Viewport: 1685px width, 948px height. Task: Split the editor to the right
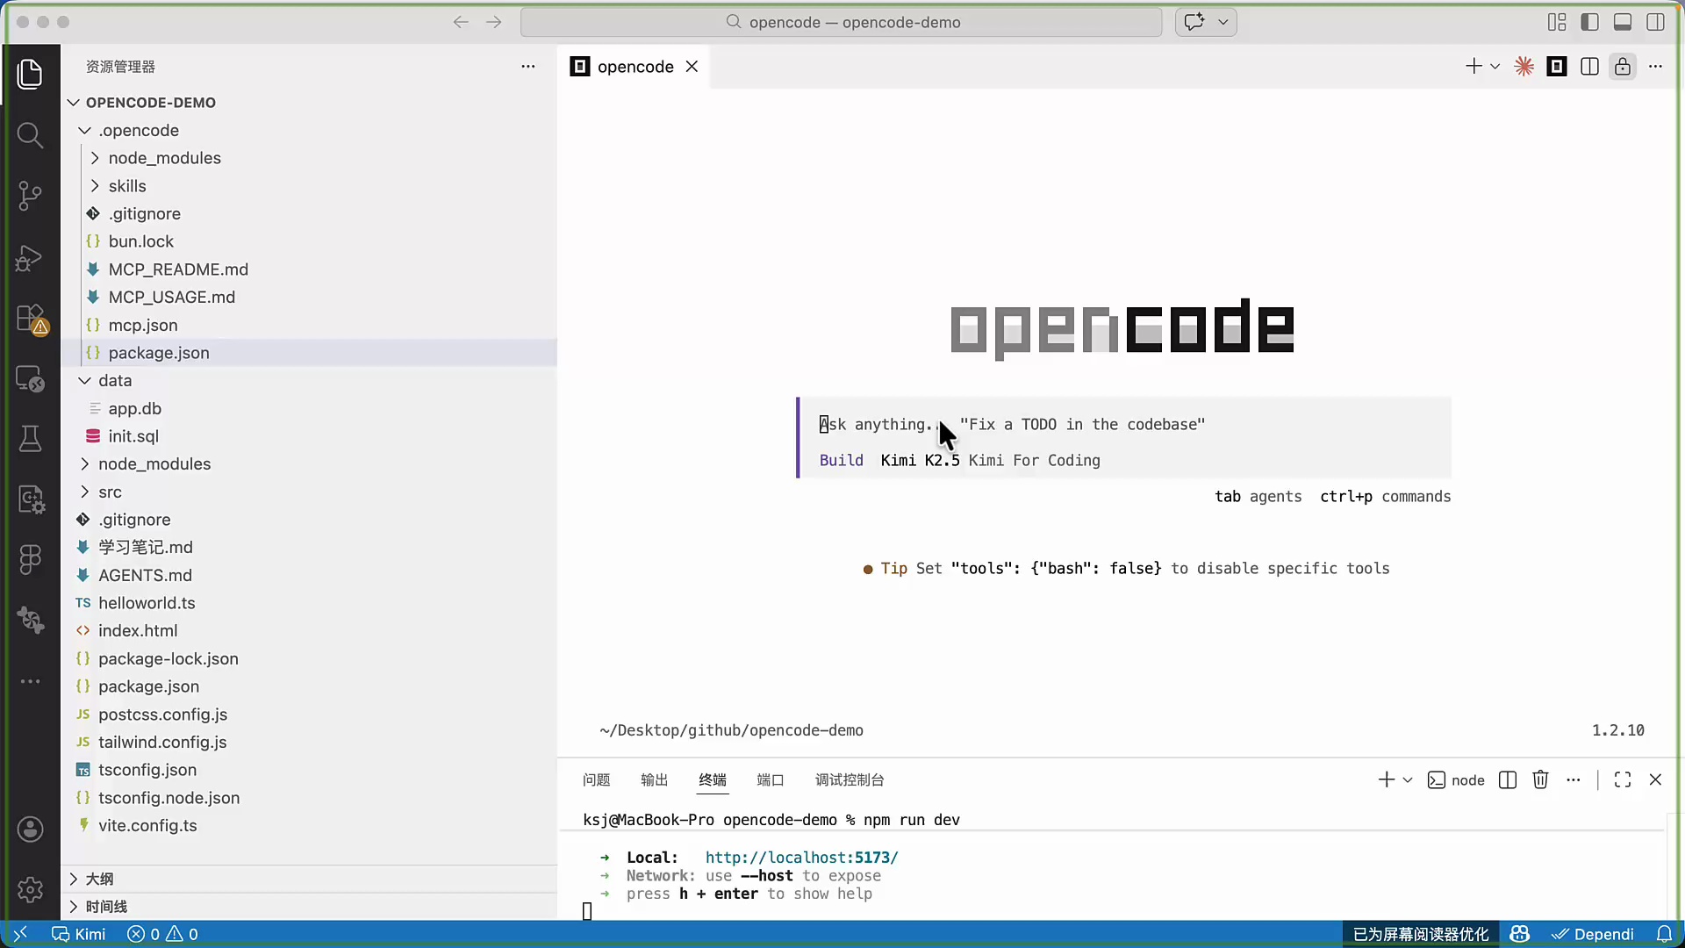(x=1589, y=67)
